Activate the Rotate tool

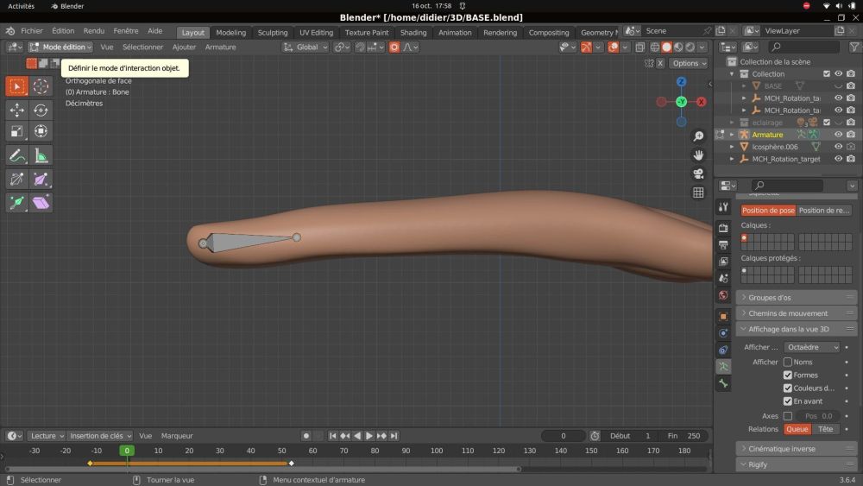pyautogui.click(x=41, y=110)
